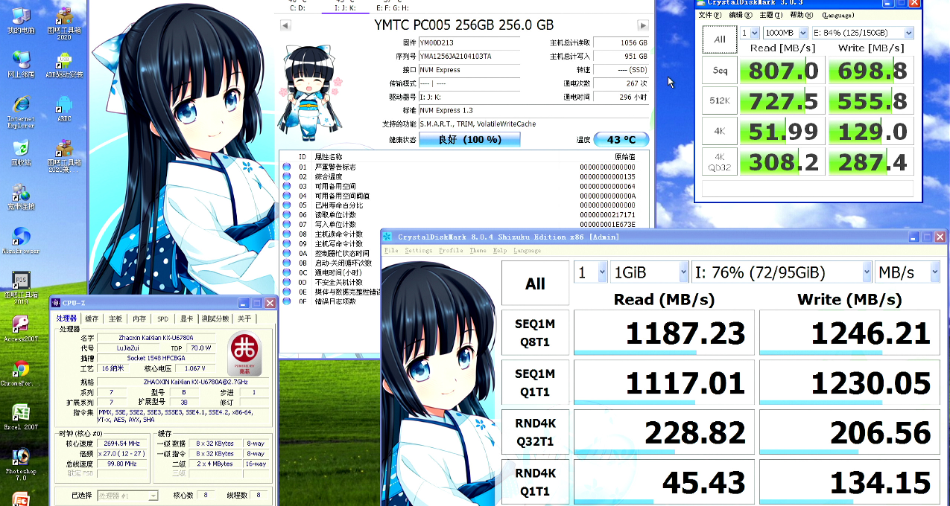Run the 4K QD32 test in CrystalDiskMark 3
950x506 pixels.
click(x=720, y=161)
